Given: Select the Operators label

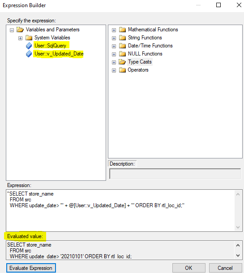Looking at the screenshot, I should pyautogui.click(x=138, y=70).
